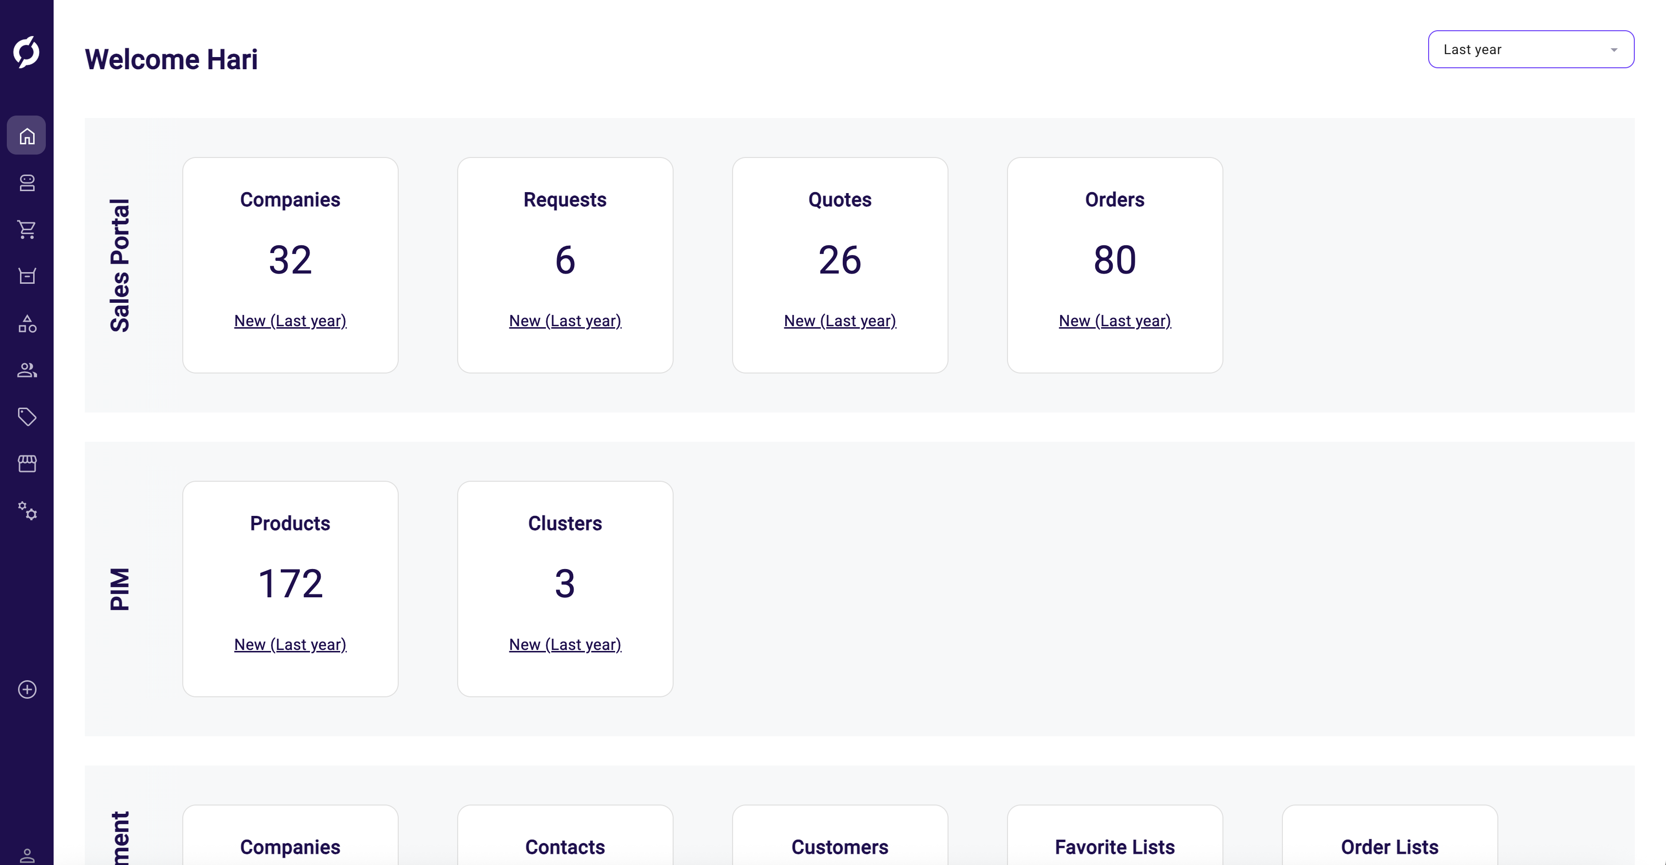Open the user profile icon at bottom
Viewport: 1666px width, 865px height.
click(x=26, y=855)
